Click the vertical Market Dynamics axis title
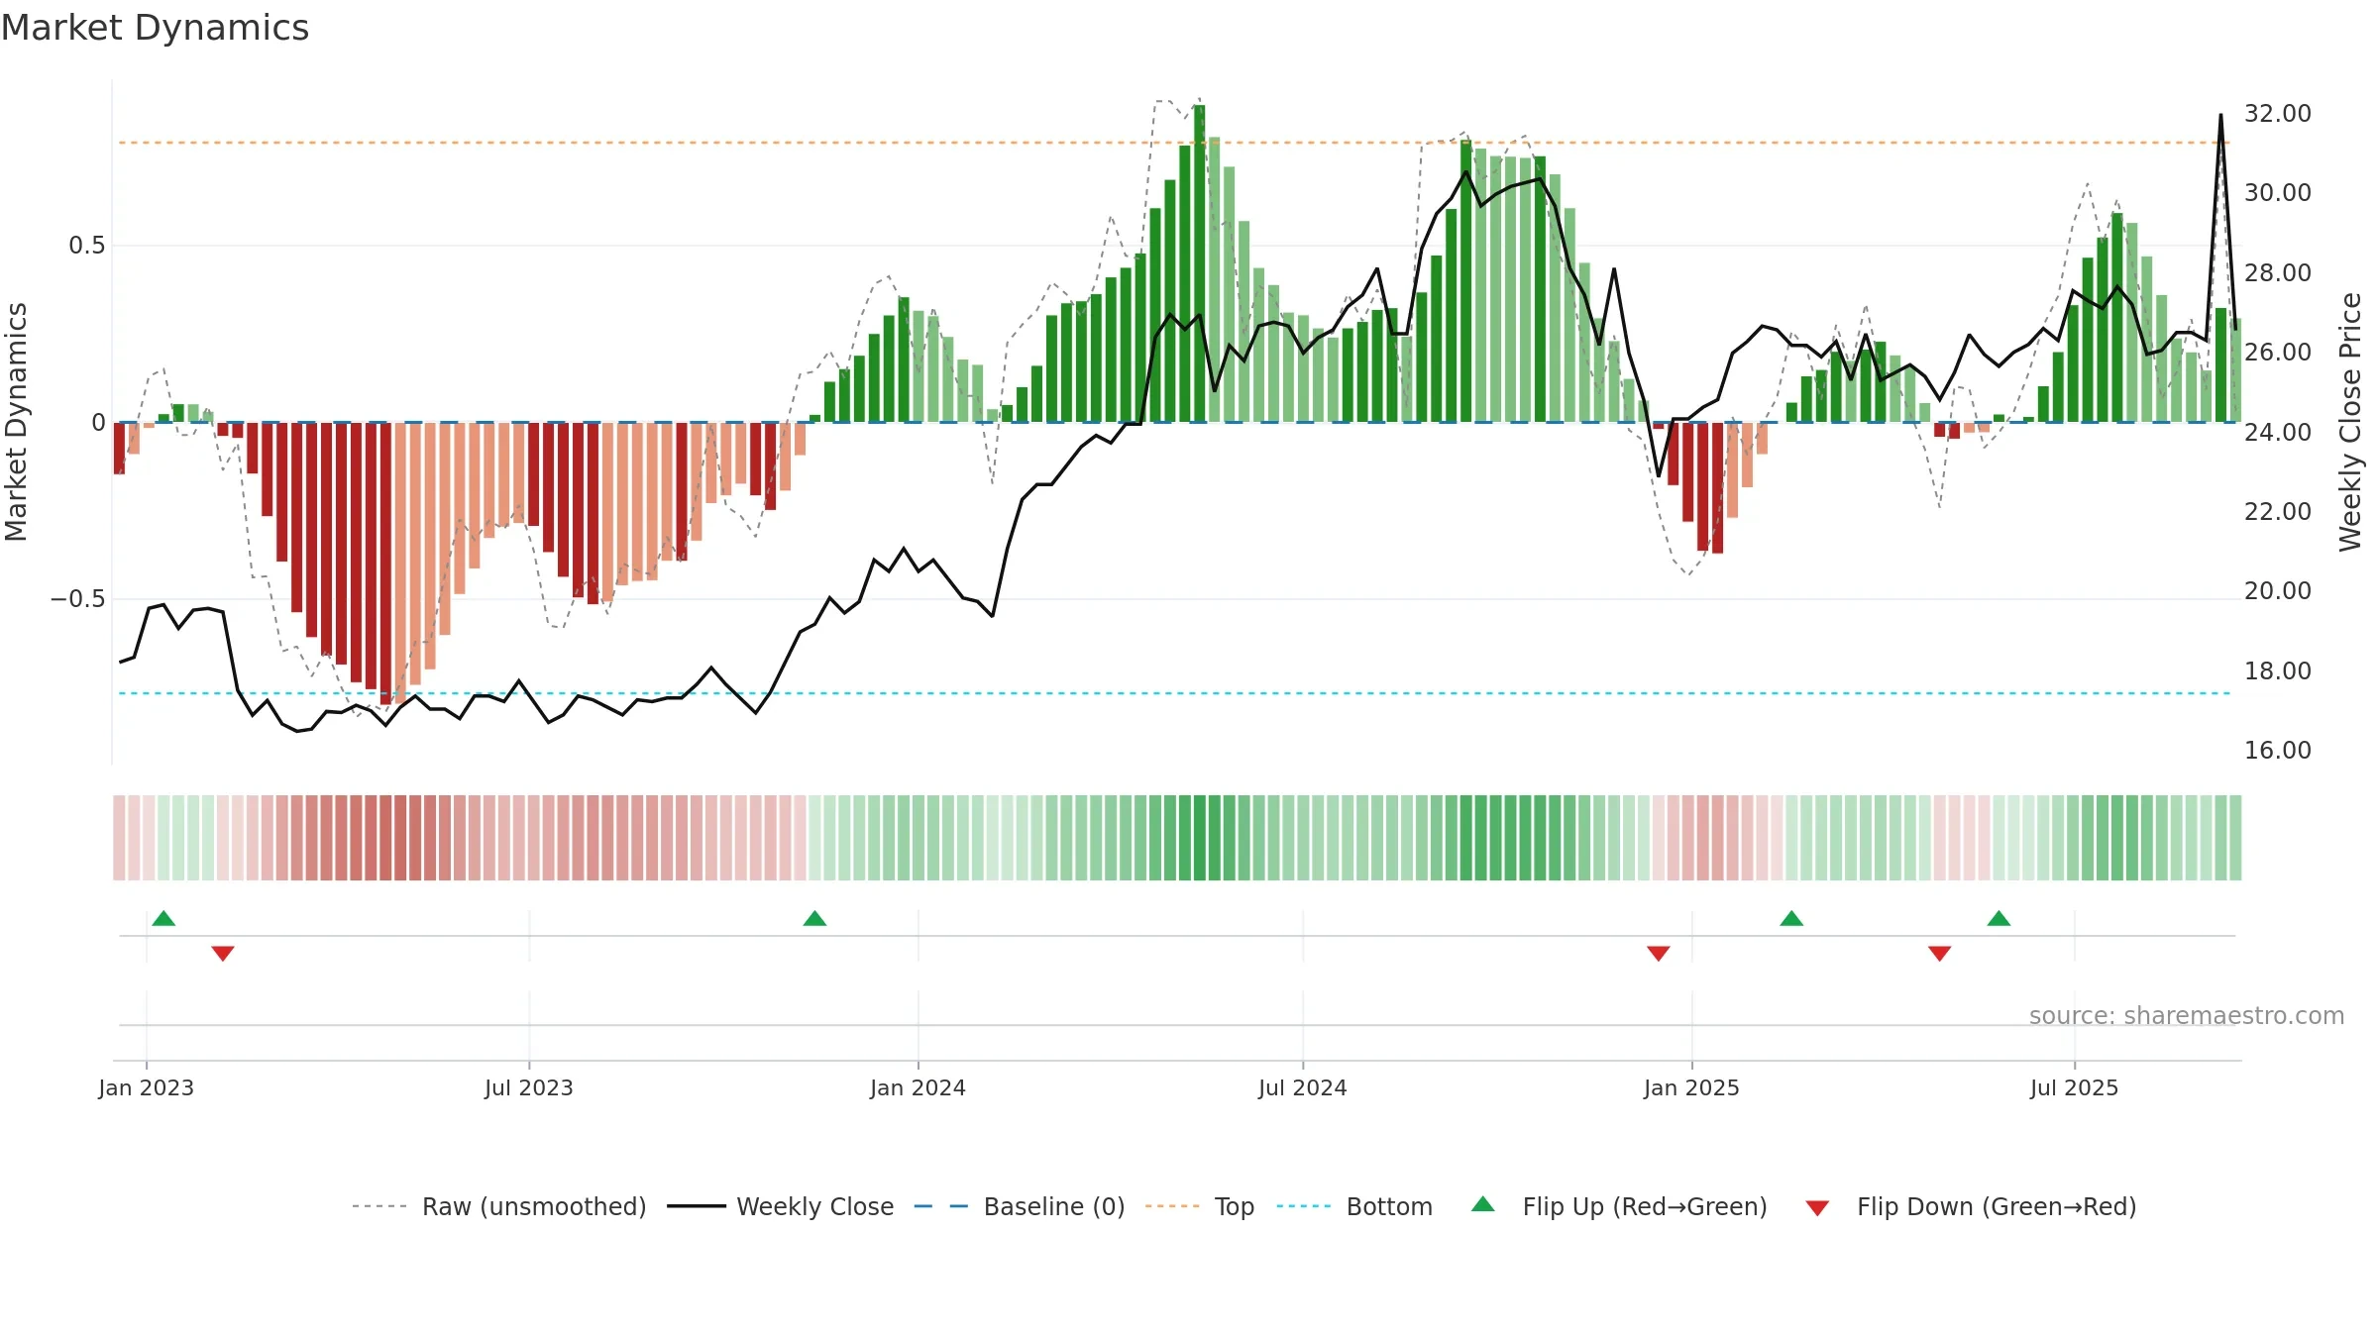Screen dimensions: 2378x1337 16,422
